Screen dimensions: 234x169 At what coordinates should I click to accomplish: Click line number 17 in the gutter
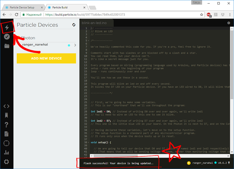86,77
